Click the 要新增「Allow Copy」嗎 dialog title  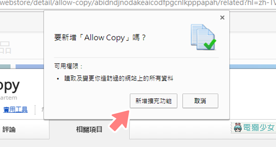coord(100,37)
